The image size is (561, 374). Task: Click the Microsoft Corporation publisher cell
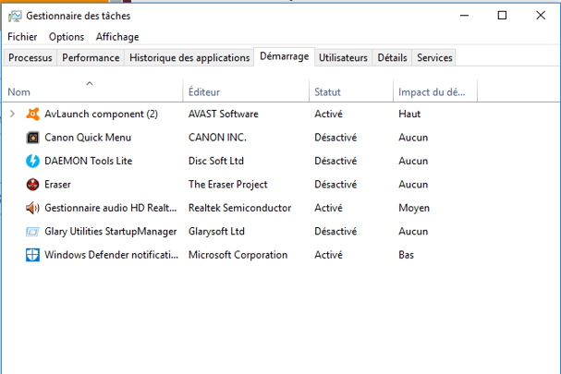tap(238, 255)
